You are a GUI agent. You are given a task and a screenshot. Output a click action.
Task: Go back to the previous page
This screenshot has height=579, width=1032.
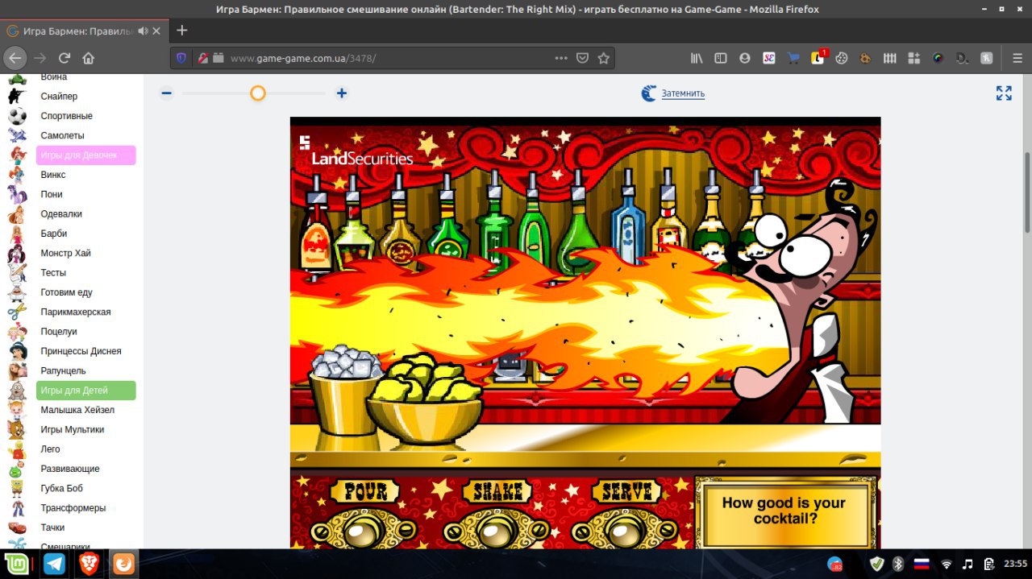pyautogui.click(x=15, y=58)
